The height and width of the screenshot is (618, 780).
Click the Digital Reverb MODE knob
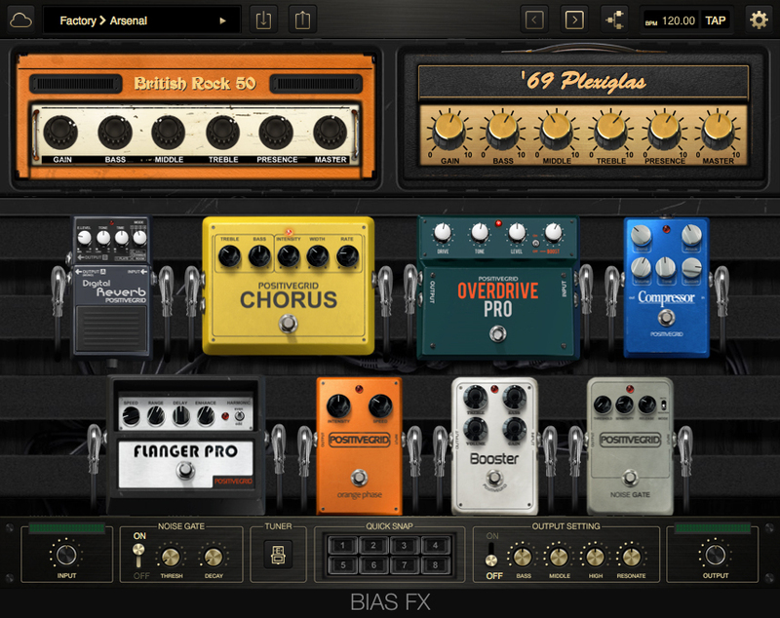(x=139, y=238)
